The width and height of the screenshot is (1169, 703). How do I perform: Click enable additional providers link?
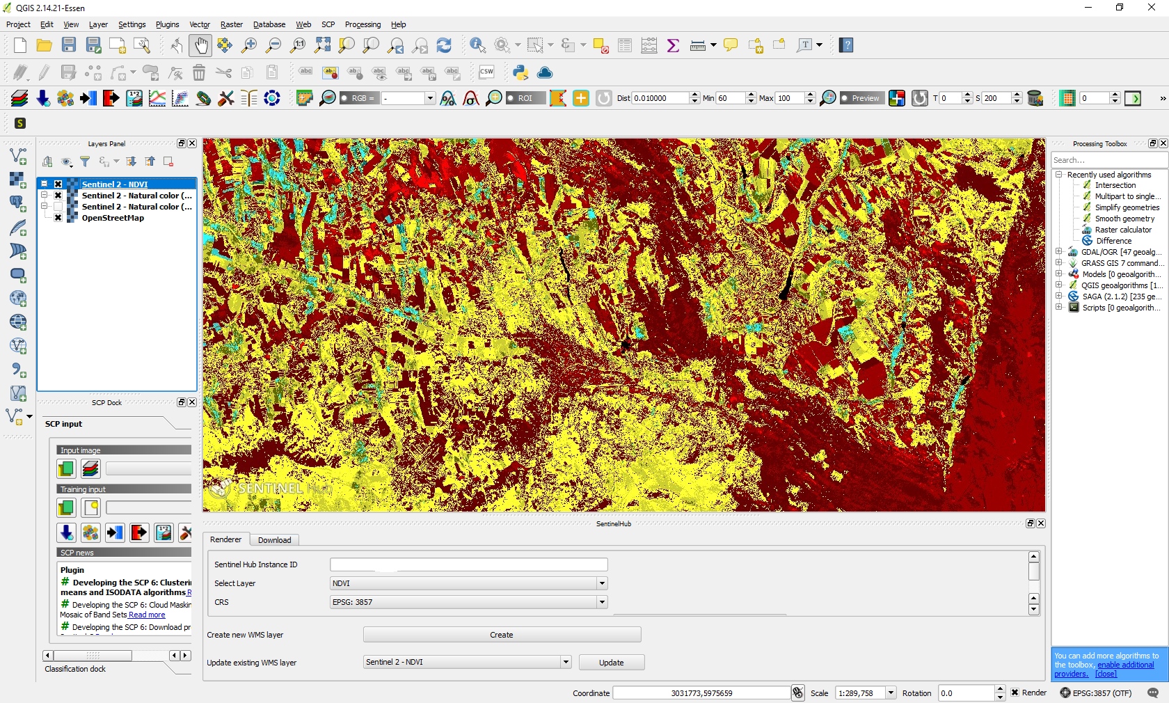(x=1125, y=665)
